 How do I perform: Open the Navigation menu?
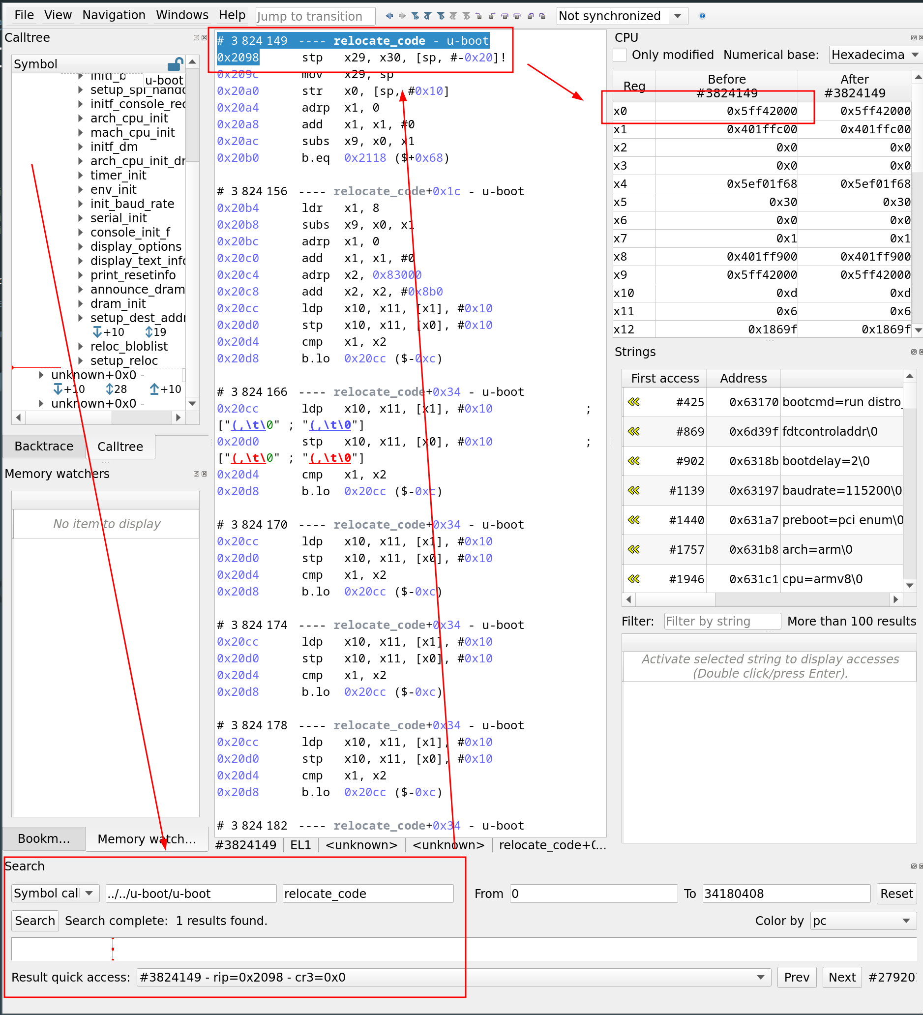tap(113, 15)
